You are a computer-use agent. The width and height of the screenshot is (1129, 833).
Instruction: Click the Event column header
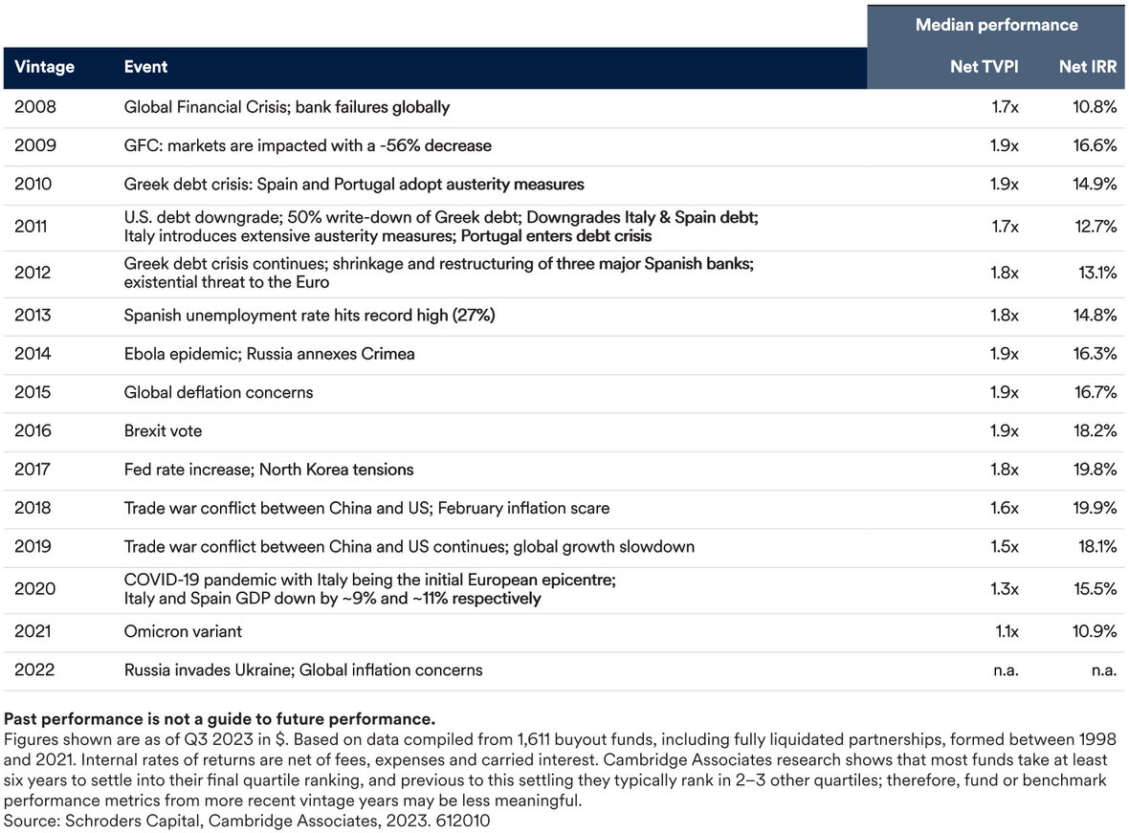(145, 67)
